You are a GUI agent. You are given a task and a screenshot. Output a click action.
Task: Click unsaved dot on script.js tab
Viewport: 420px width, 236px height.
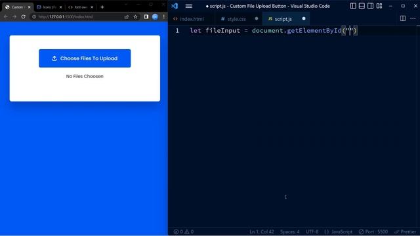303,18
